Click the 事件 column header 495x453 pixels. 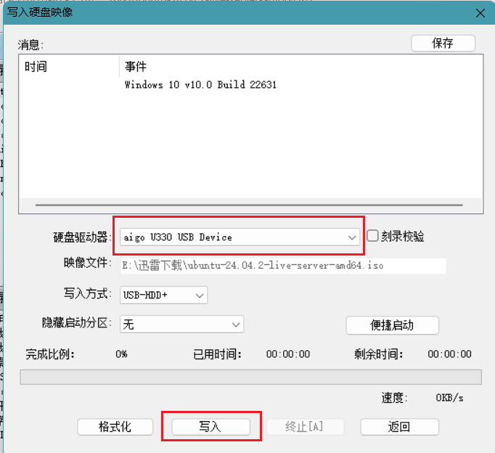[x=301, y=67]
